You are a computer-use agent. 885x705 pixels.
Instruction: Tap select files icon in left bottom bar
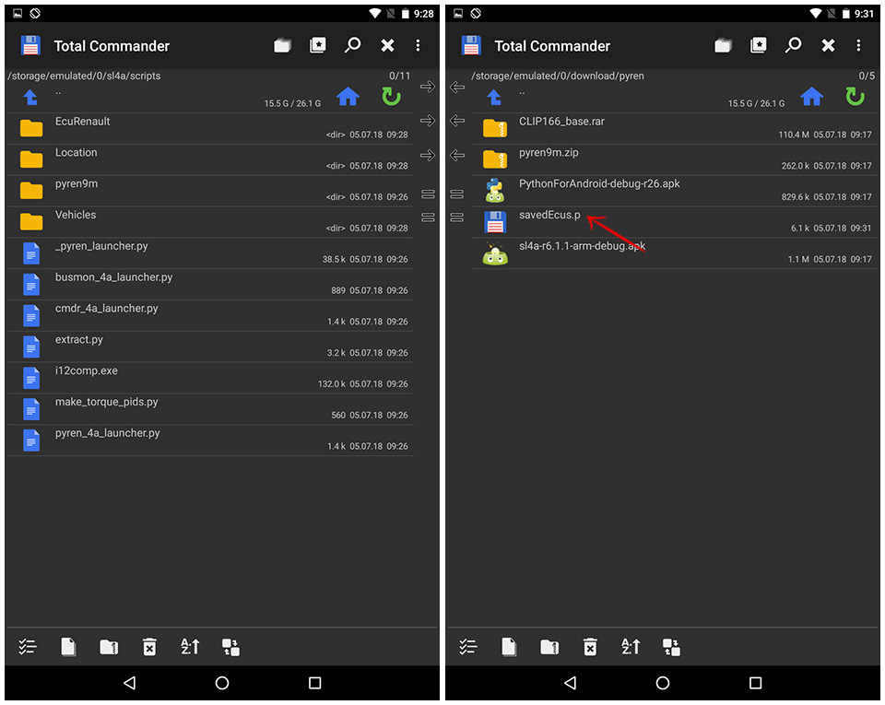(x=28, y=646)
